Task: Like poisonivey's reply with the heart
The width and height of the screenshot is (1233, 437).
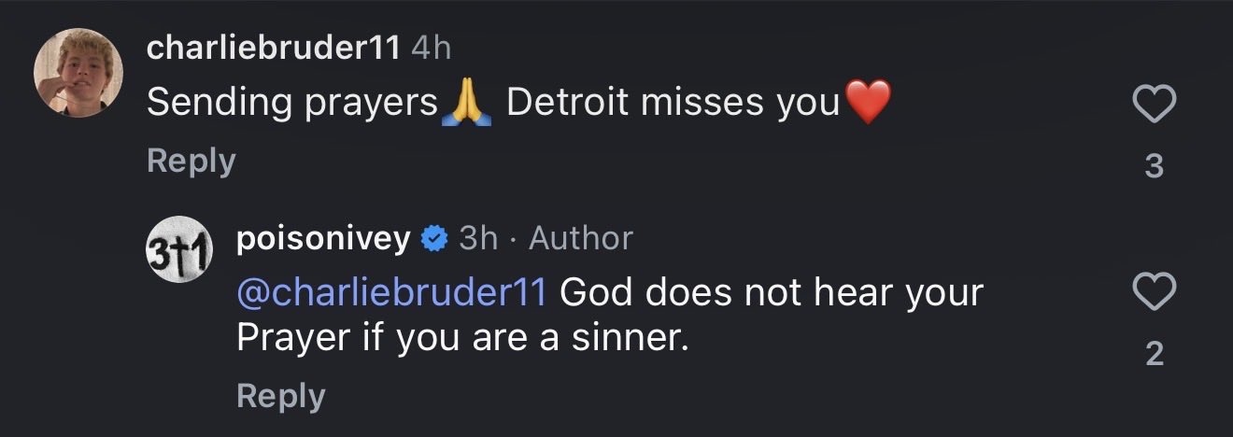Action: point(1154,292)
